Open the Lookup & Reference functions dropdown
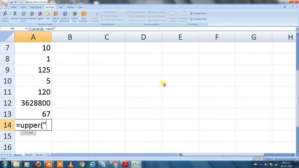This screenshot has width=299, height=168. pyautogui.click(x=65, y=16)
